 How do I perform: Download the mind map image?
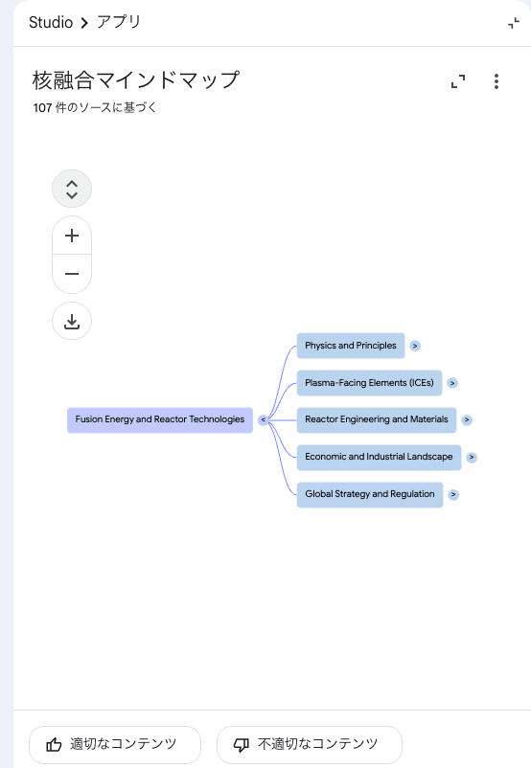(72, 322)
